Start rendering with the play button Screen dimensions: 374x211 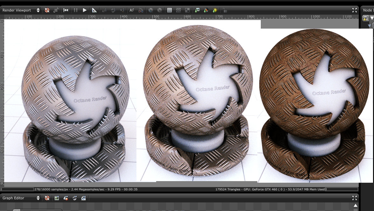[x=85, y=10]
